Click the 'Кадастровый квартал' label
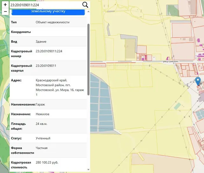Image resolution: width=204 pixels, height=173 pixels. point(21,68)
